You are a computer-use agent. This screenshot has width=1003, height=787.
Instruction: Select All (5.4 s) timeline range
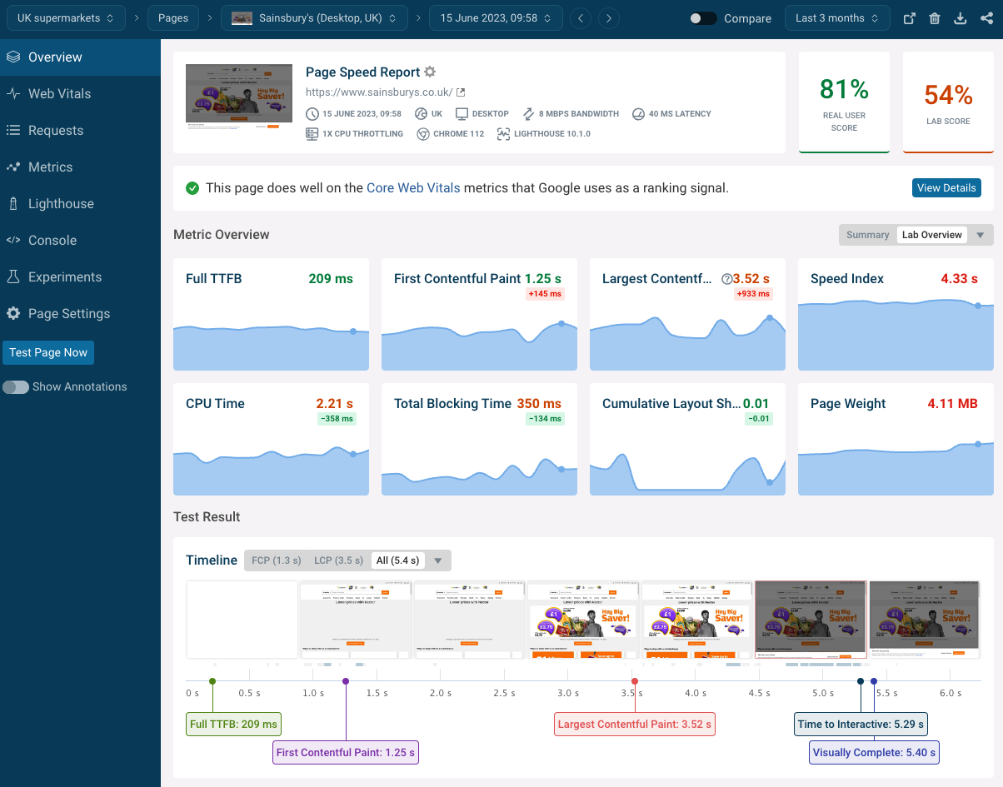[x=398, y=560]
